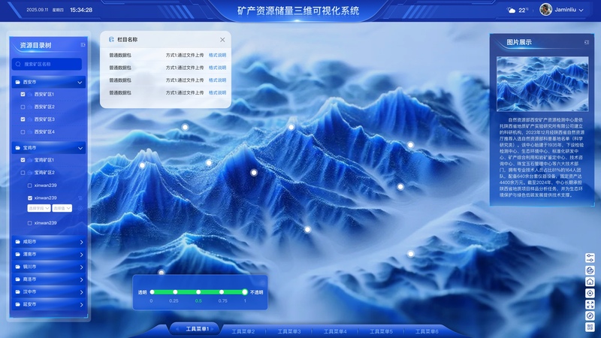The image size is (601, 338).
Task: Check 宝鸡矿区2 checkbox
Action: coord(23,173)
